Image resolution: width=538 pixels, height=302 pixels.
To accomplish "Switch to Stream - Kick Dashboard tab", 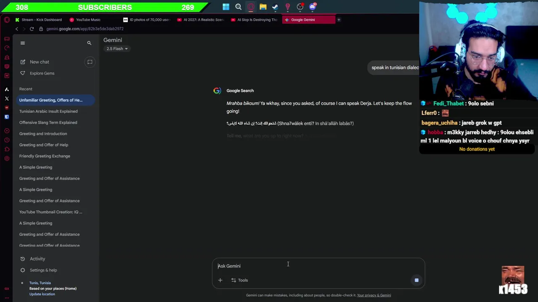I will [39, 20].
